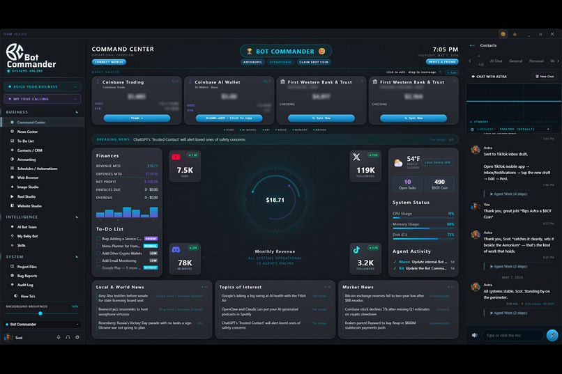Click the Claim $BOT Coin button
The image size is (562, 374).
tap(314, 62)
